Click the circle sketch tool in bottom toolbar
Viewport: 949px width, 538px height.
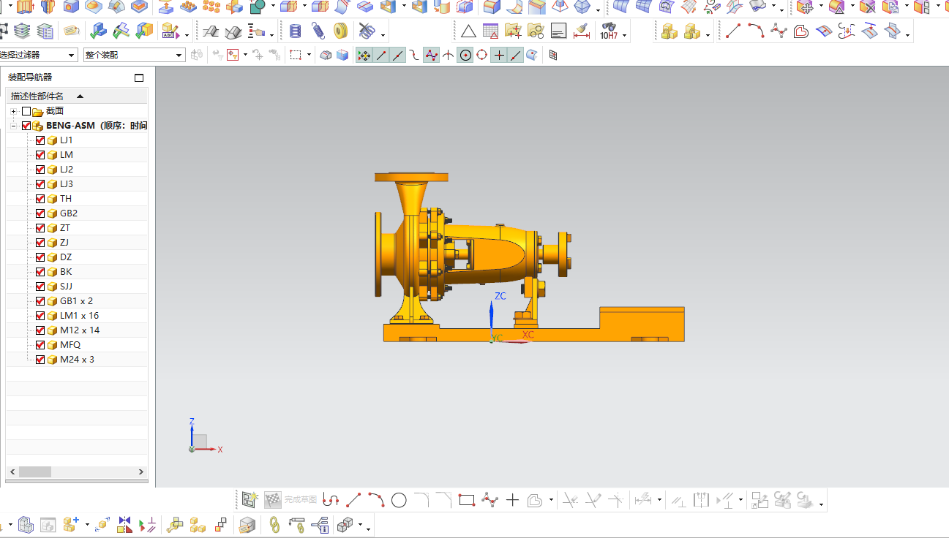click(x=399, y=500)
